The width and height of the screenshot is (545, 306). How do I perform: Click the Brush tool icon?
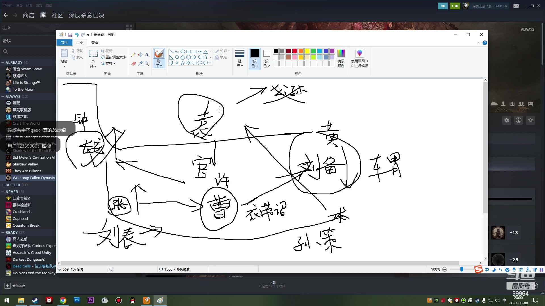(159, 53)
